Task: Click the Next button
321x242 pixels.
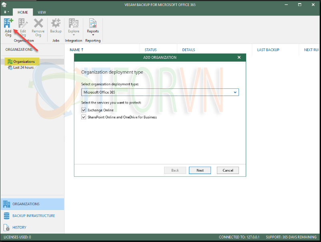Action: click(200, 170)
